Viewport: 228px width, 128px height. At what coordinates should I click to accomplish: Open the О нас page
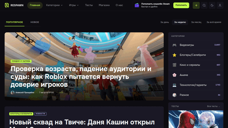click(119, 5)
